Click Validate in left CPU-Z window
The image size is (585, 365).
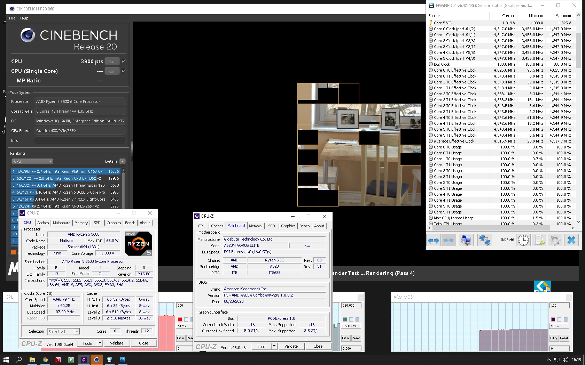[x=117, y=343]
